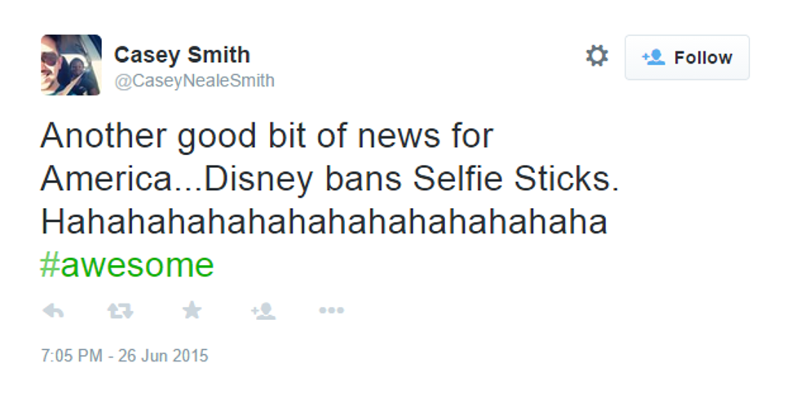Viewport: 799px width, 408px height.
Task: Favorite the tweet with the star icon
Action: click(192, 311)
